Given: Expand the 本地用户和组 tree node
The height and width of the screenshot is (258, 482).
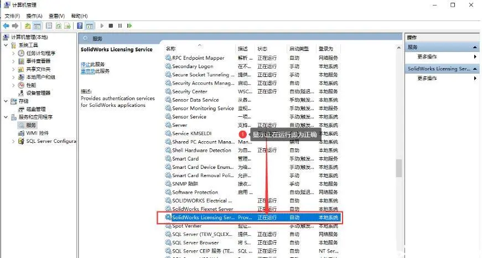Looking at the screenshot, I should pyautogui.click(x=13, y=77).
